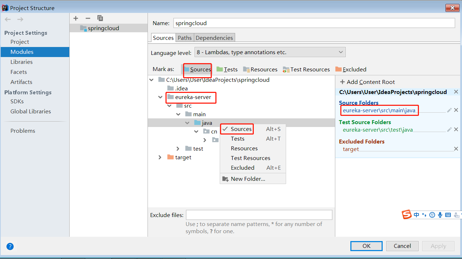Select the Test Resources icon in Mark as row

[x=286, y=69]
